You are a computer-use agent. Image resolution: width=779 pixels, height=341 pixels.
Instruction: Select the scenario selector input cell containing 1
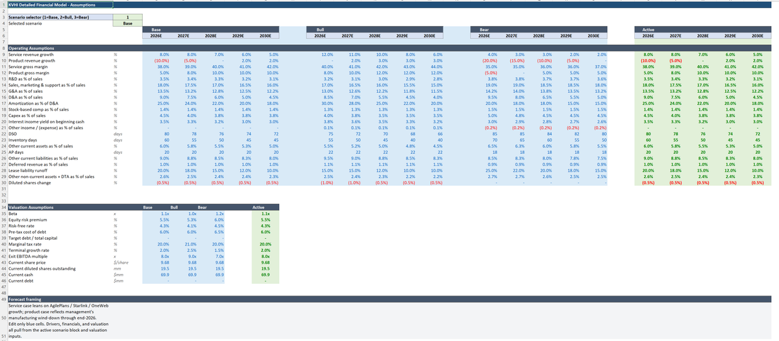pyautogui.click(x=127, y=18)
